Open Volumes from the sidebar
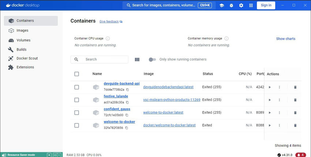Image resolution: width=311 pixels, height=157 pixels. pyautogui.click(x=23, y=40)
